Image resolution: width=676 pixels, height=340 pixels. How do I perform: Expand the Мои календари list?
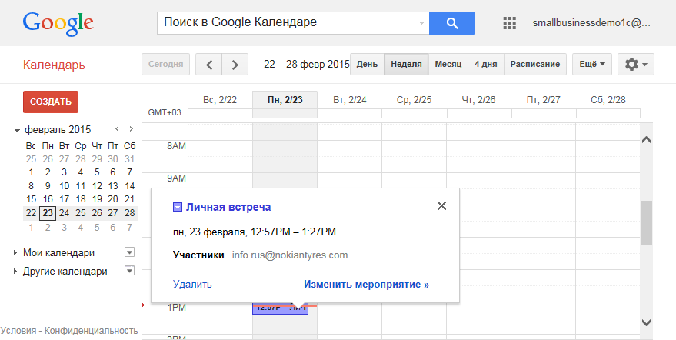(17, 252)
